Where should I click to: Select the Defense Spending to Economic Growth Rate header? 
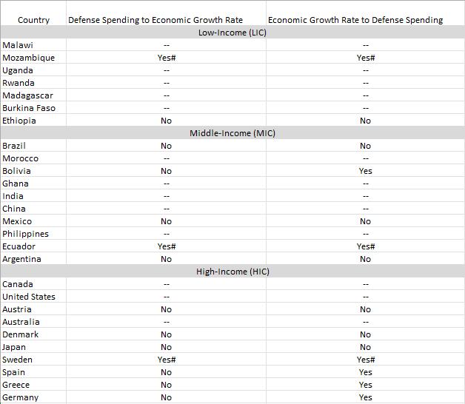tap(166, 20)
